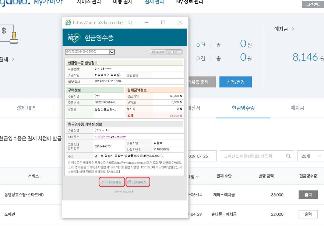Screen dimensions: 324x227
Task: Switch to the 현금영수증 tab
Action: pos(243,108)
